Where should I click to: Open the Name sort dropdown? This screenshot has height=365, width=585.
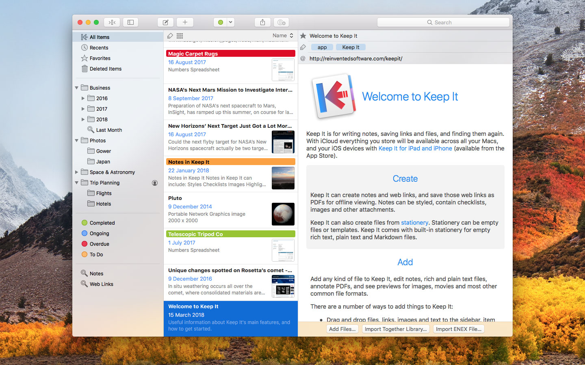point(283,36)
